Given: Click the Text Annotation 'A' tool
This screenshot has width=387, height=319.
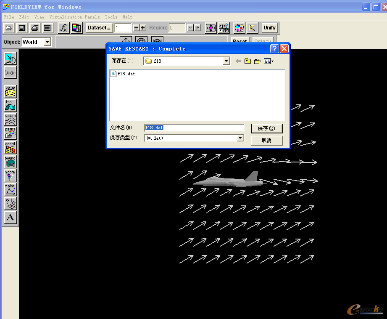Looking at the screenshot, I should (x=10, y=218).
